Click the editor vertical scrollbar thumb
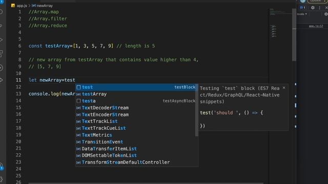This screenshot has width=328, height=184. pyautogui.click(x=294, y=35)
